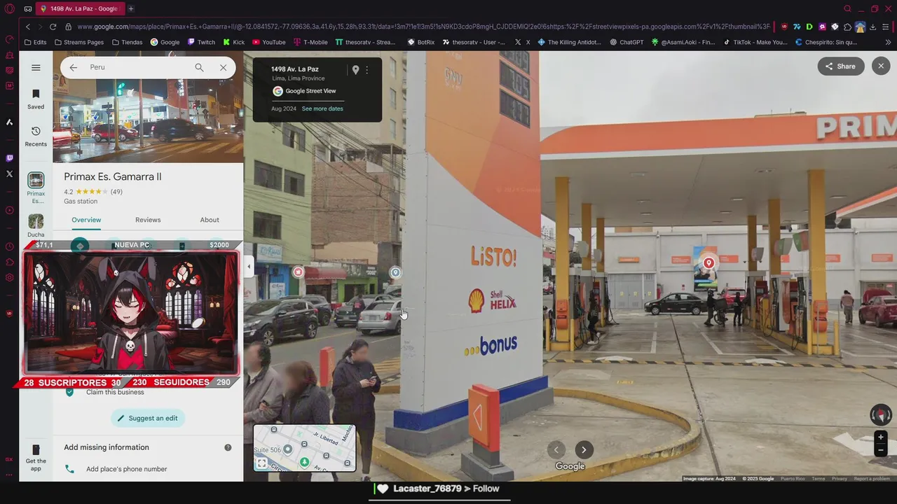Click the See more dates link

tap(322, 108)
